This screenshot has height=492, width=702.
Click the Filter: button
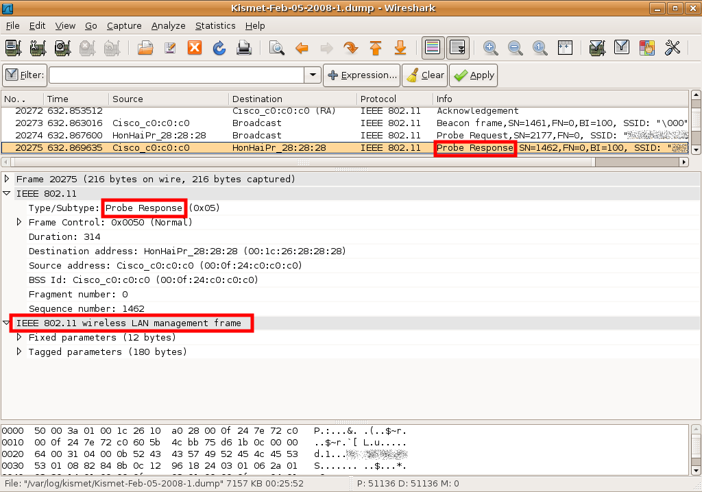25,75
